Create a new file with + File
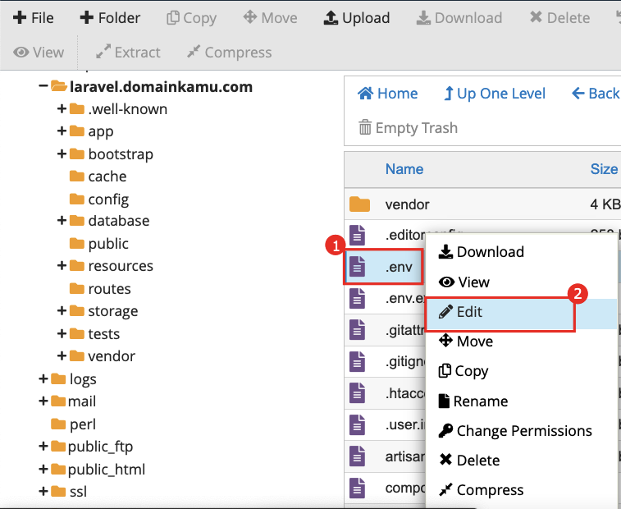This screenshot has height=509, width=621. (x=34, y=18)
